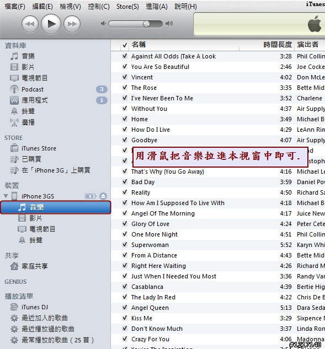The height and width of the screenshot is (349, 325).
Task: Open 廣播 radio tower icon
Action: pyautogui.click(x=14, y=122)
